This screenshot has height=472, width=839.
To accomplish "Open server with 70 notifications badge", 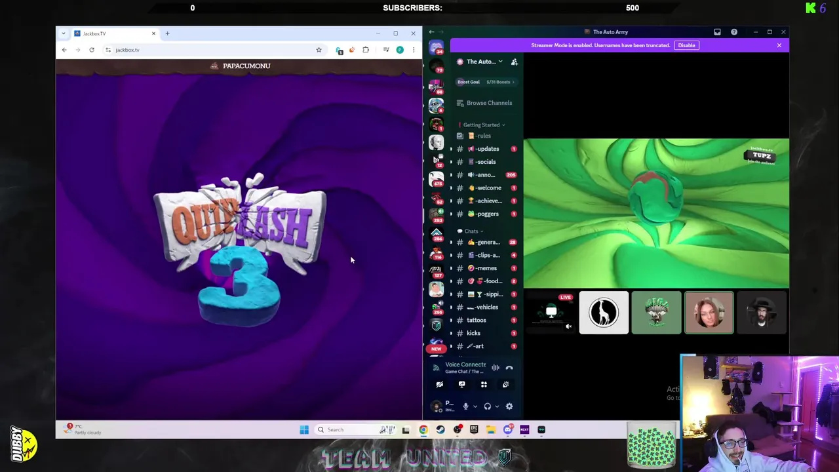I will [436, 65].
